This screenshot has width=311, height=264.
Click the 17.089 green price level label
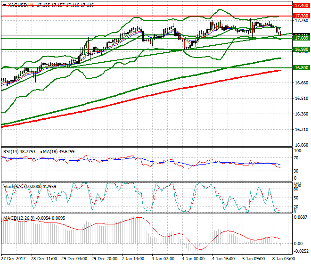coord(301,38)
